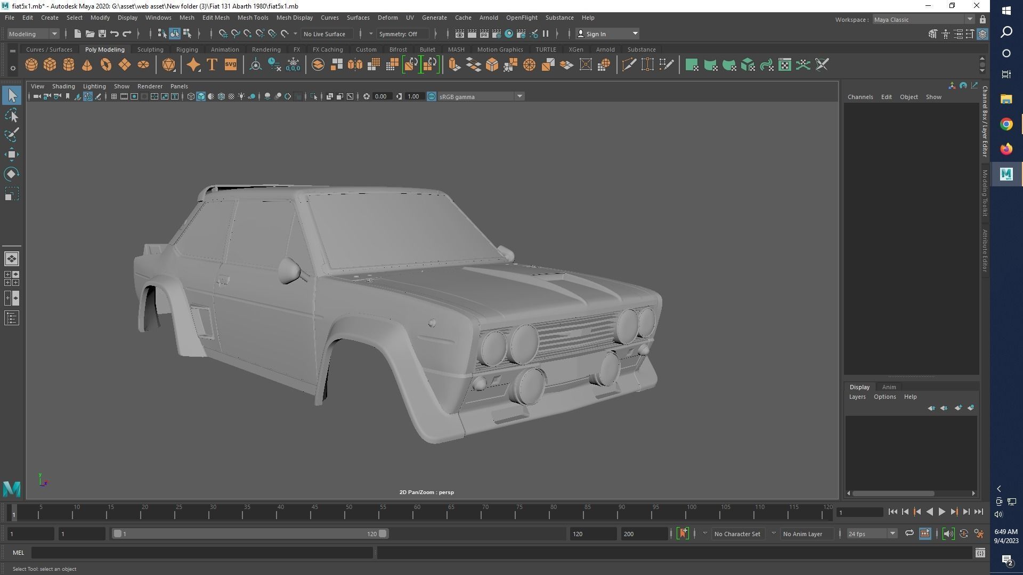
Task: Choose the Move tool in toolbox
Action: click(x=12, y=154)
